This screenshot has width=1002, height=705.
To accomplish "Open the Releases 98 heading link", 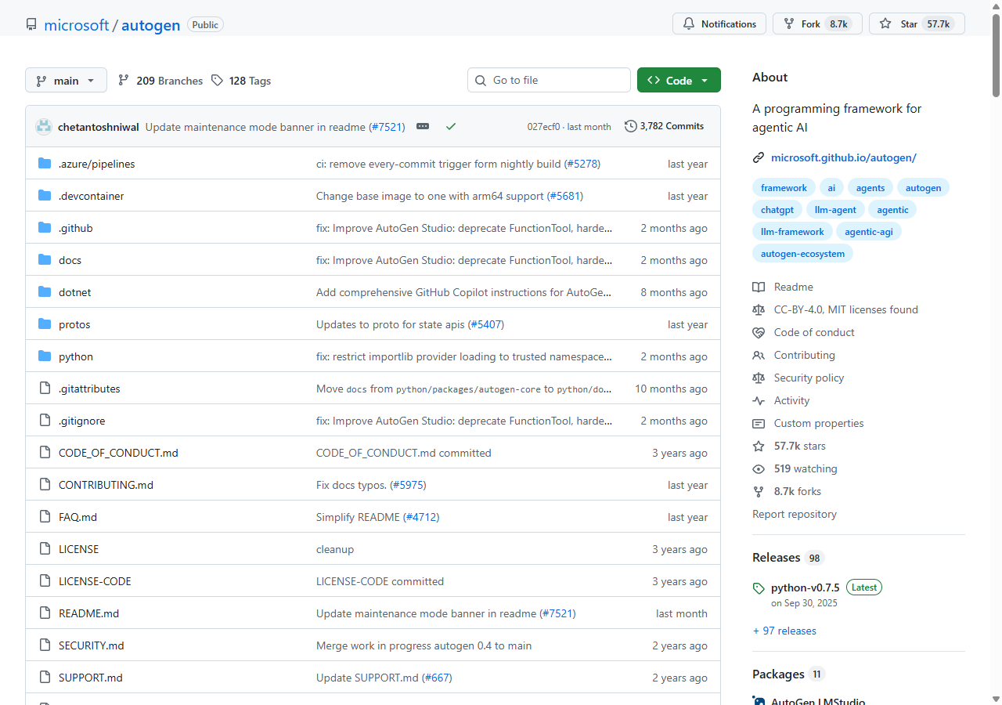I will 788,558.
